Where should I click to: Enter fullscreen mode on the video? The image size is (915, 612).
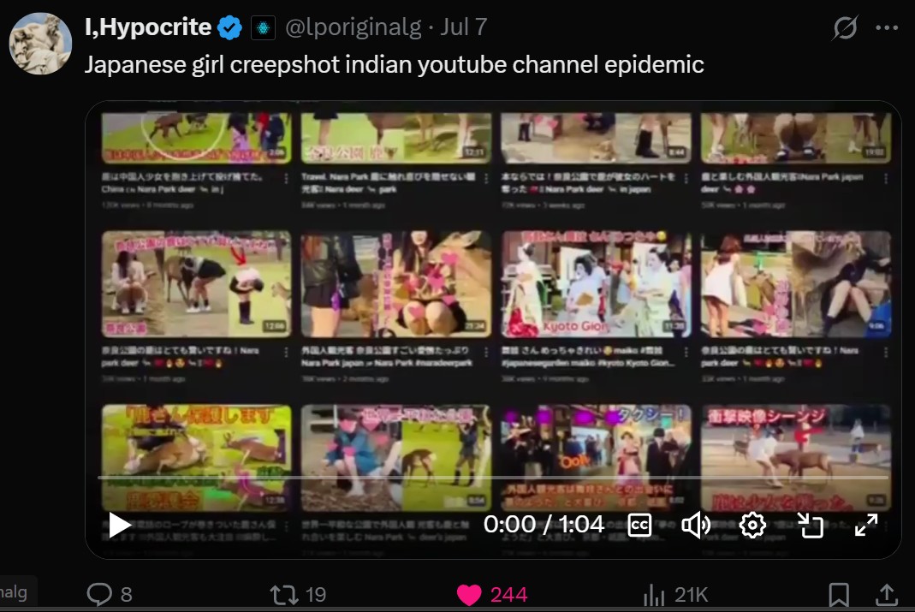coord(866,525)
